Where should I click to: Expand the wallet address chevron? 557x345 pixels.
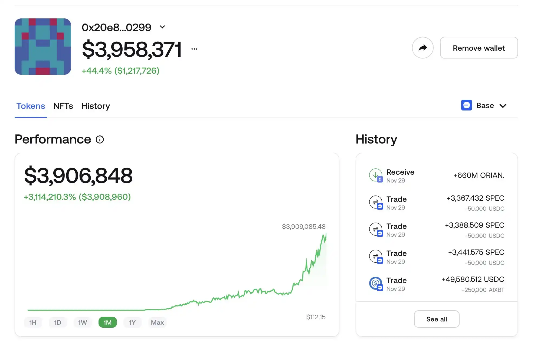pyautogui.click(x=162, y=27)
